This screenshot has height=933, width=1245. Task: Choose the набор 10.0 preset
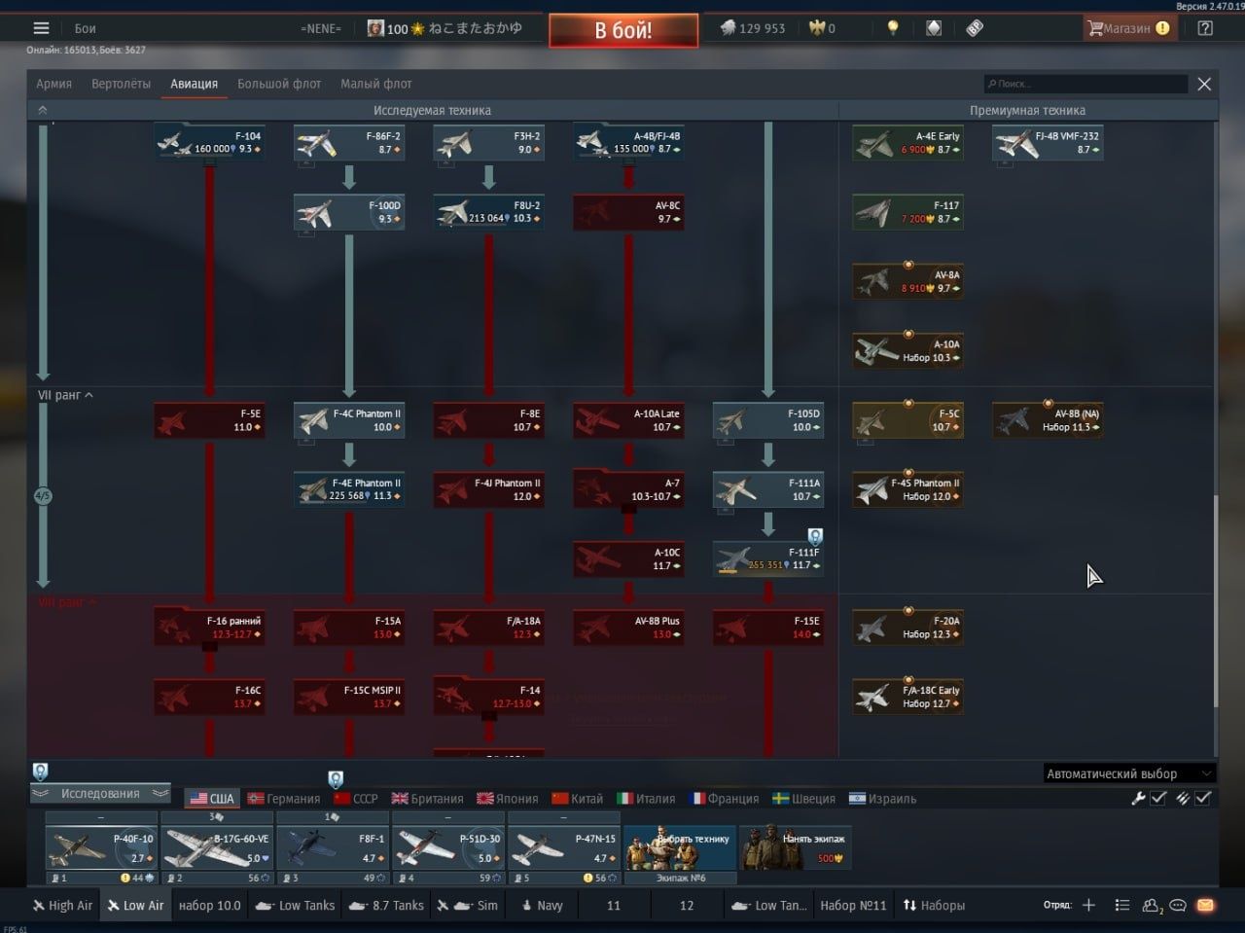(x=209, y=905)
